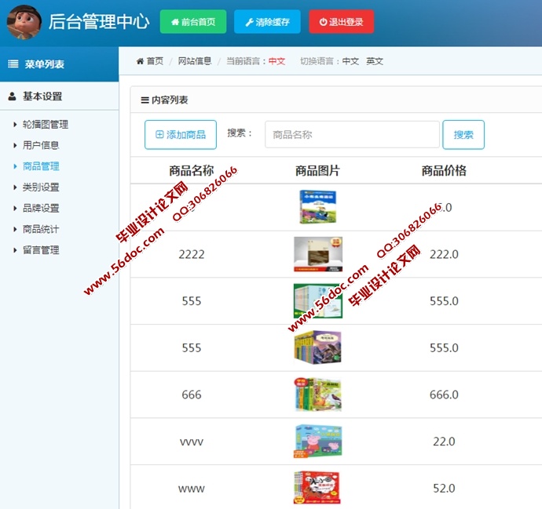
Task: Click the home icon in breadcrumb
Action: coord(140,61)
